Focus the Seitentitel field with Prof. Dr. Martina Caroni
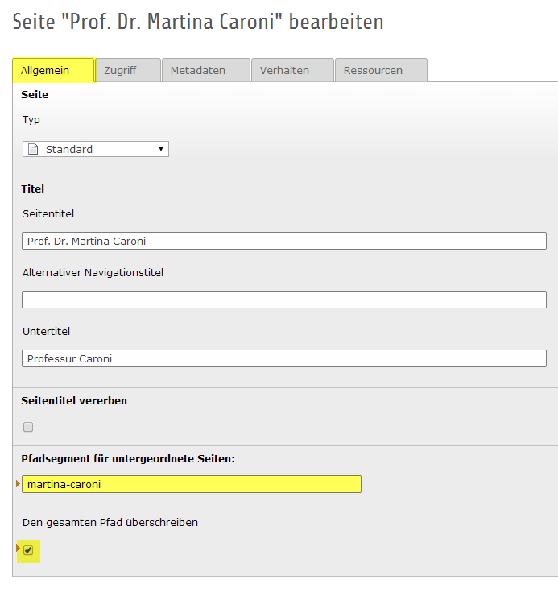Image resolution: width=558 pixels, height=592 pixels. (x=284, y=241)
